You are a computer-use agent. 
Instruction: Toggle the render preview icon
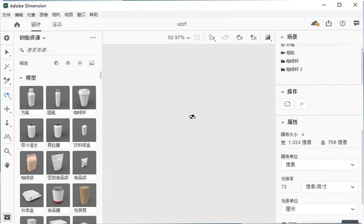268,38
